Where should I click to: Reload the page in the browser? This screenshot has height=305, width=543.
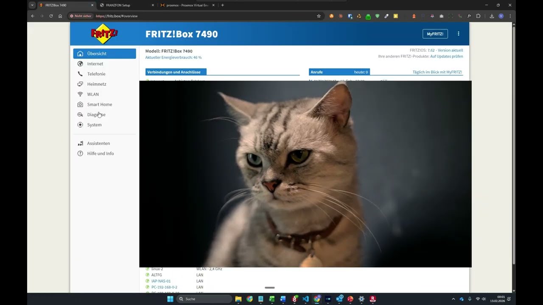[51, 16]
